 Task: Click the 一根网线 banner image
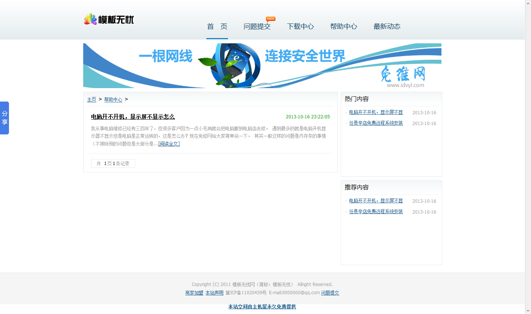pyautogui.click(x=262, y=66)
